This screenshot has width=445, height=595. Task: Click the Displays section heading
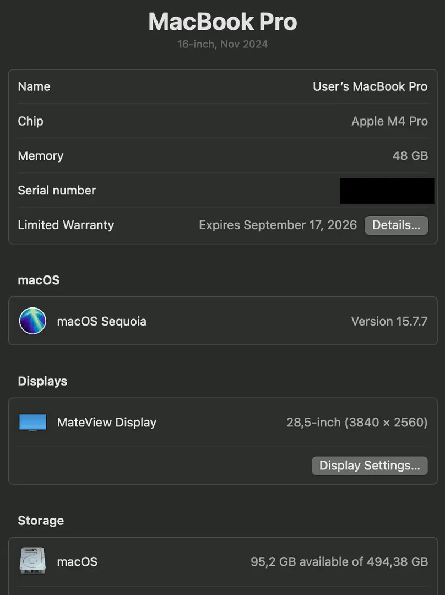tap(42, 381)
